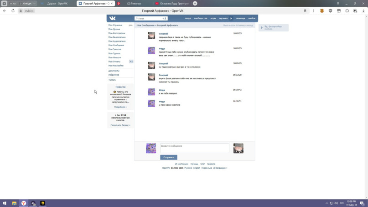Click Федя's avatar on the 16:18:51 message
The width and height of the screenshot is (368, 207).
(151, 103)
